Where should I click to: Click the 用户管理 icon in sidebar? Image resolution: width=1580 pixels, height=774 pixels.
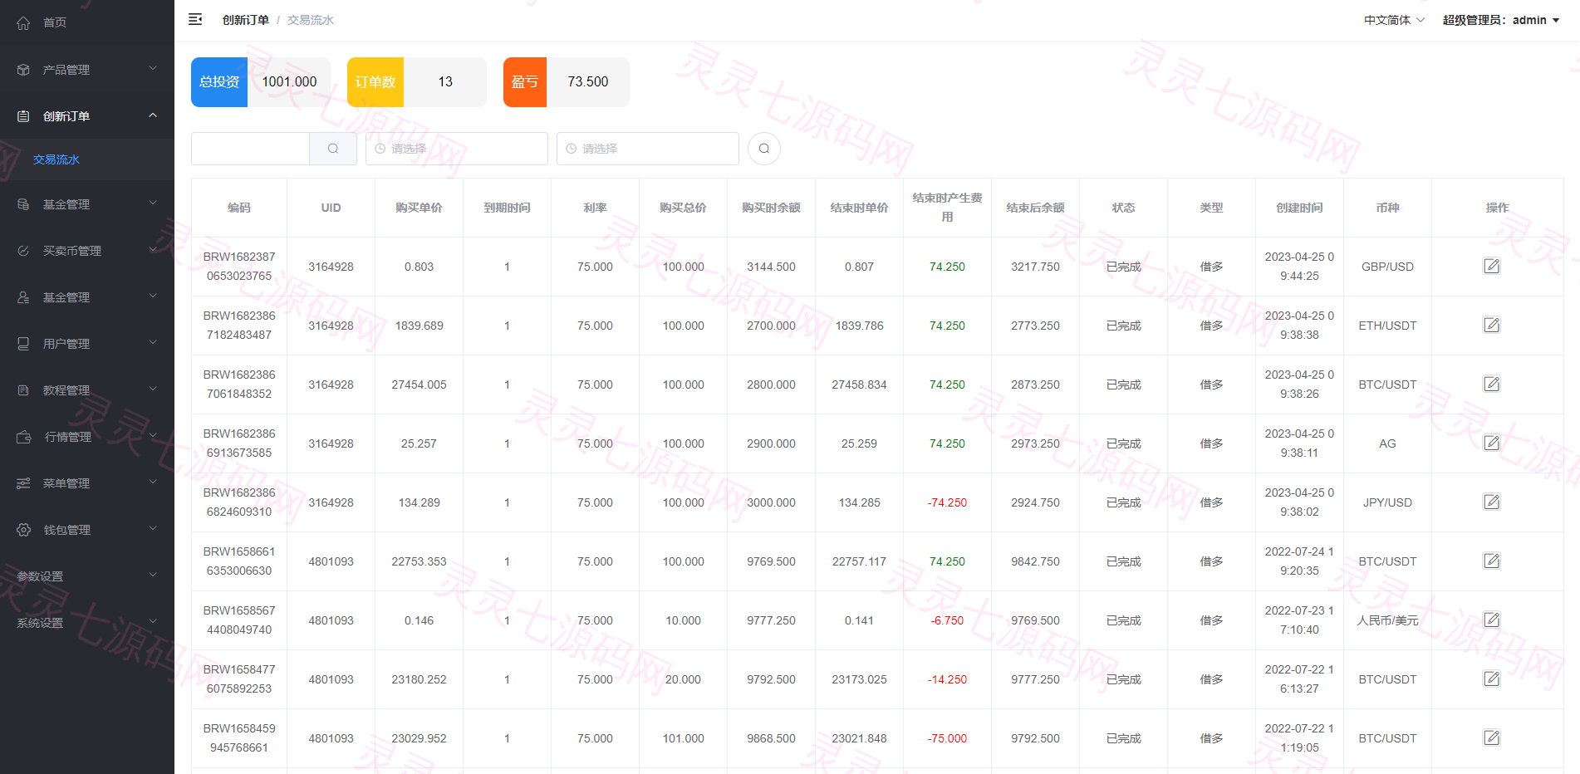(x=23, y=344)
